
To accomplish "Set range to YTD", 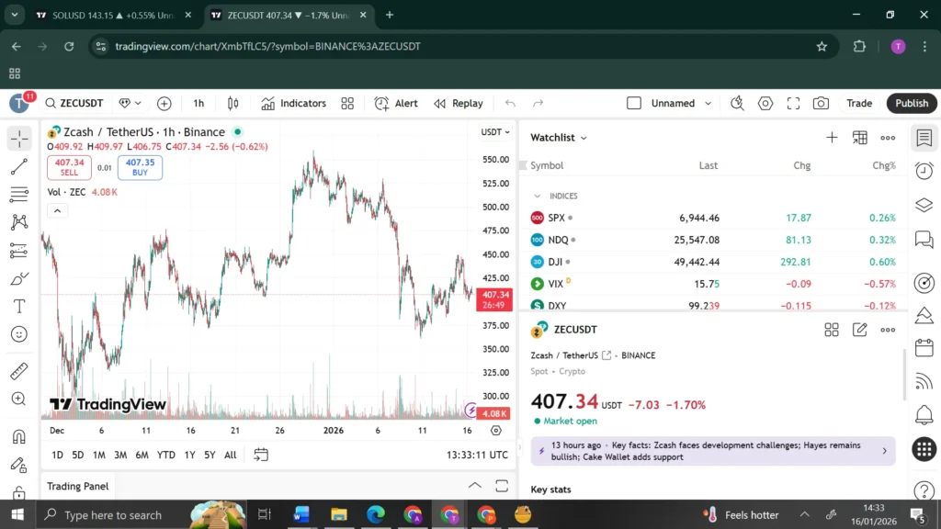I will [x=165, y=455].
